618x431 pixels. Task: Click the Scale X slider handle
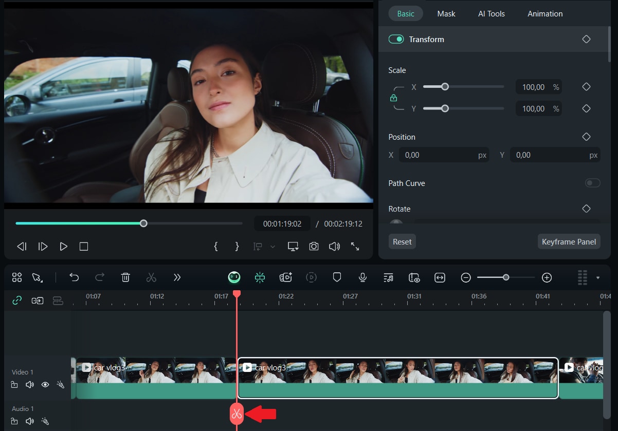pos(445,87)
